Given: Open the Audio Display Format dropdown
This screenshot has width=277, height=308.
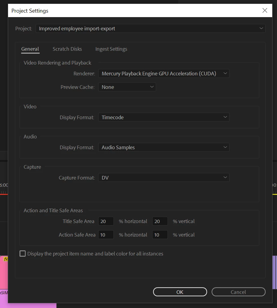Looking at the screenshot, I should [164, 147].
